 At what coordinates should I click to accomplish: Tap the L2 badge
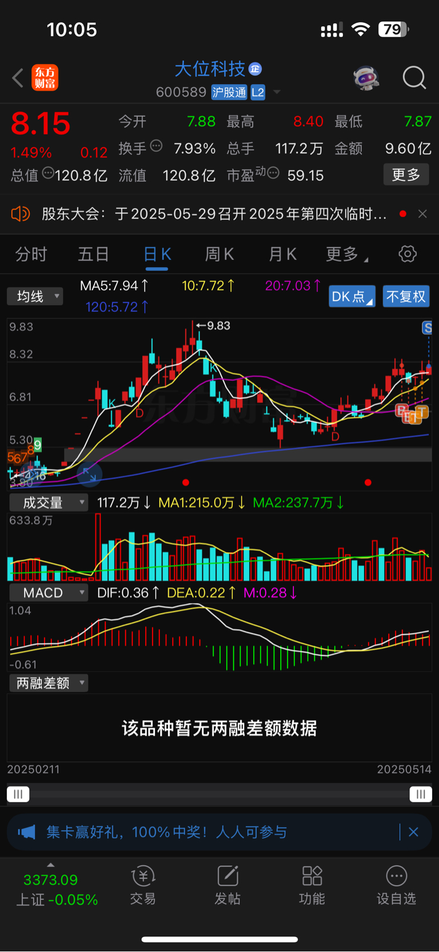pyautogui.click(x=258, y=92)
